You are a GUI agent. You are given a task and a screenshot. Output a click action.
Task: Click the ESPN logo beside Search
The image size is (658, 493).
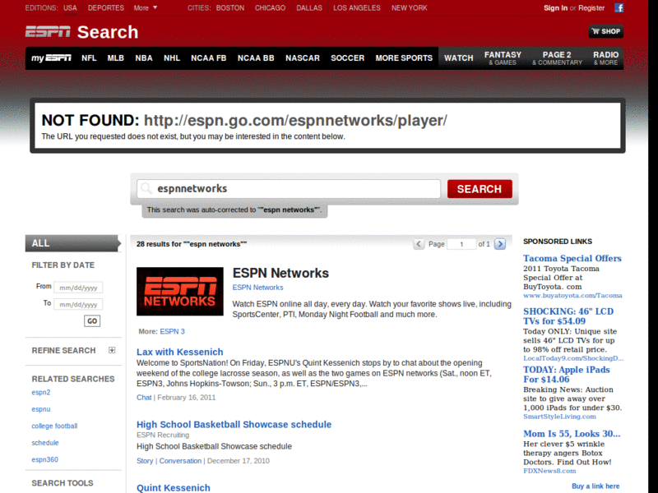point(48,32)
